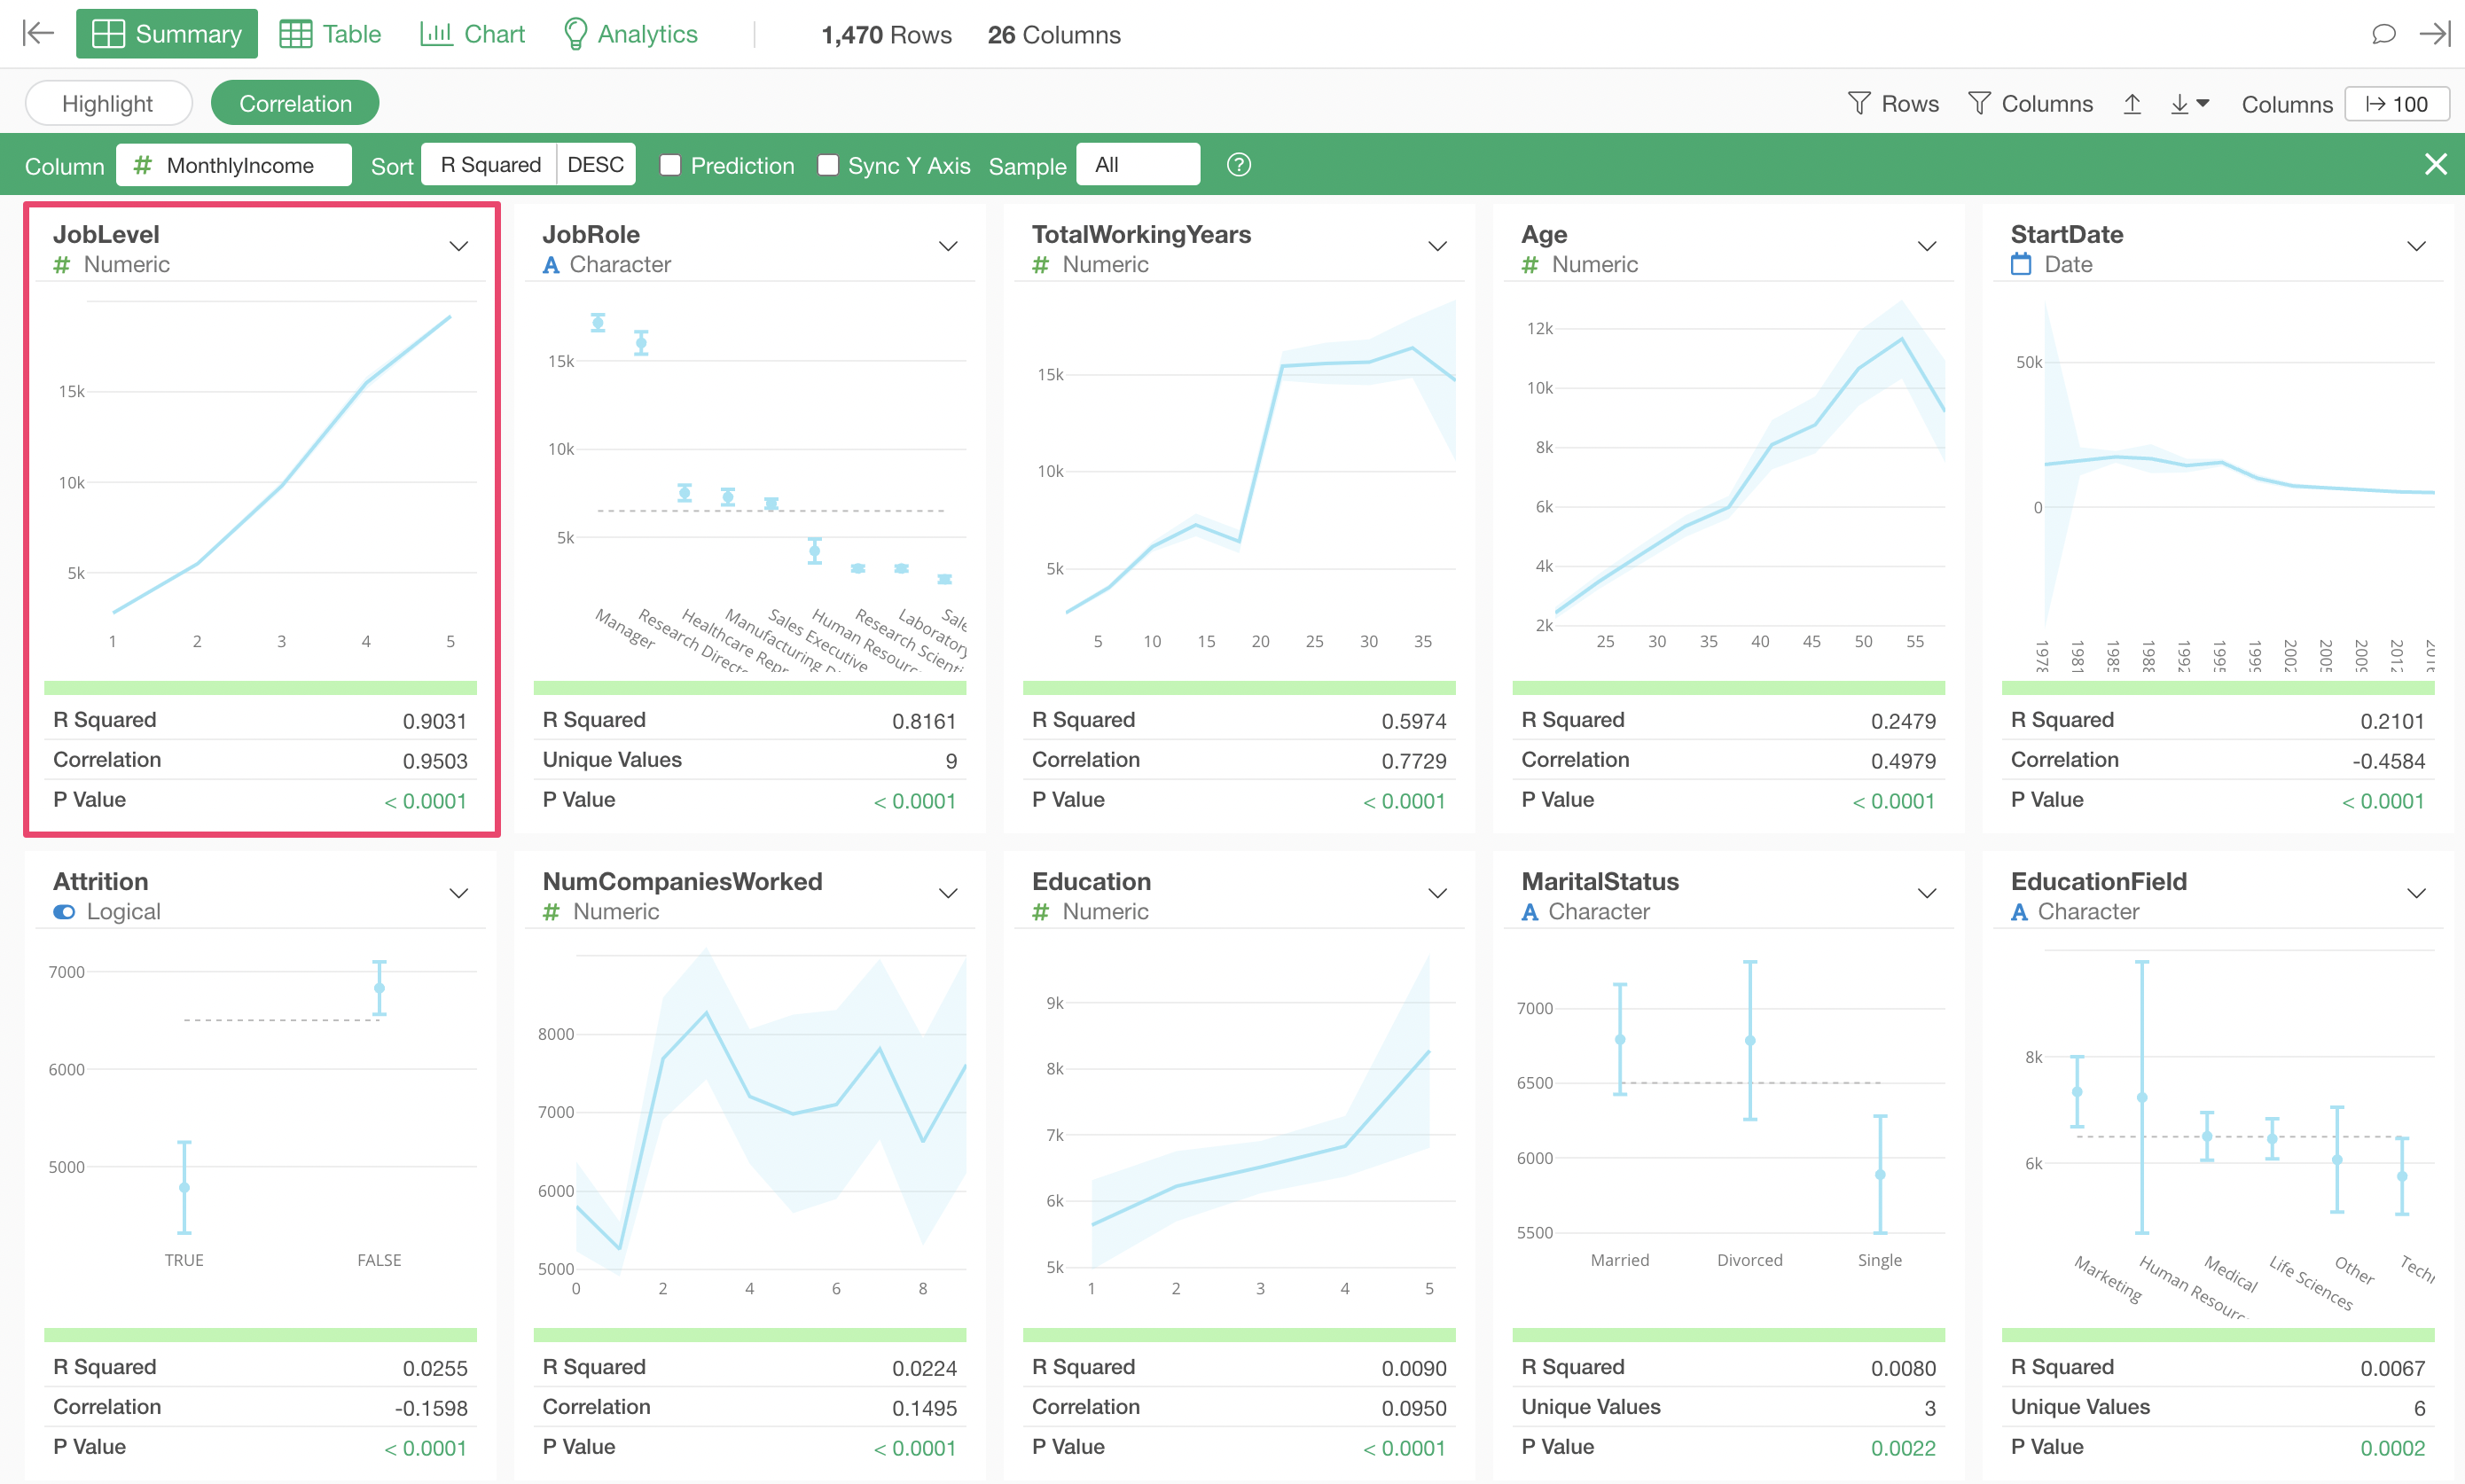Viewport: 2465px width, 1484px height.
Task: Click the upload arrow icon
Action: pyautogui.click(x=2132, y=104)
